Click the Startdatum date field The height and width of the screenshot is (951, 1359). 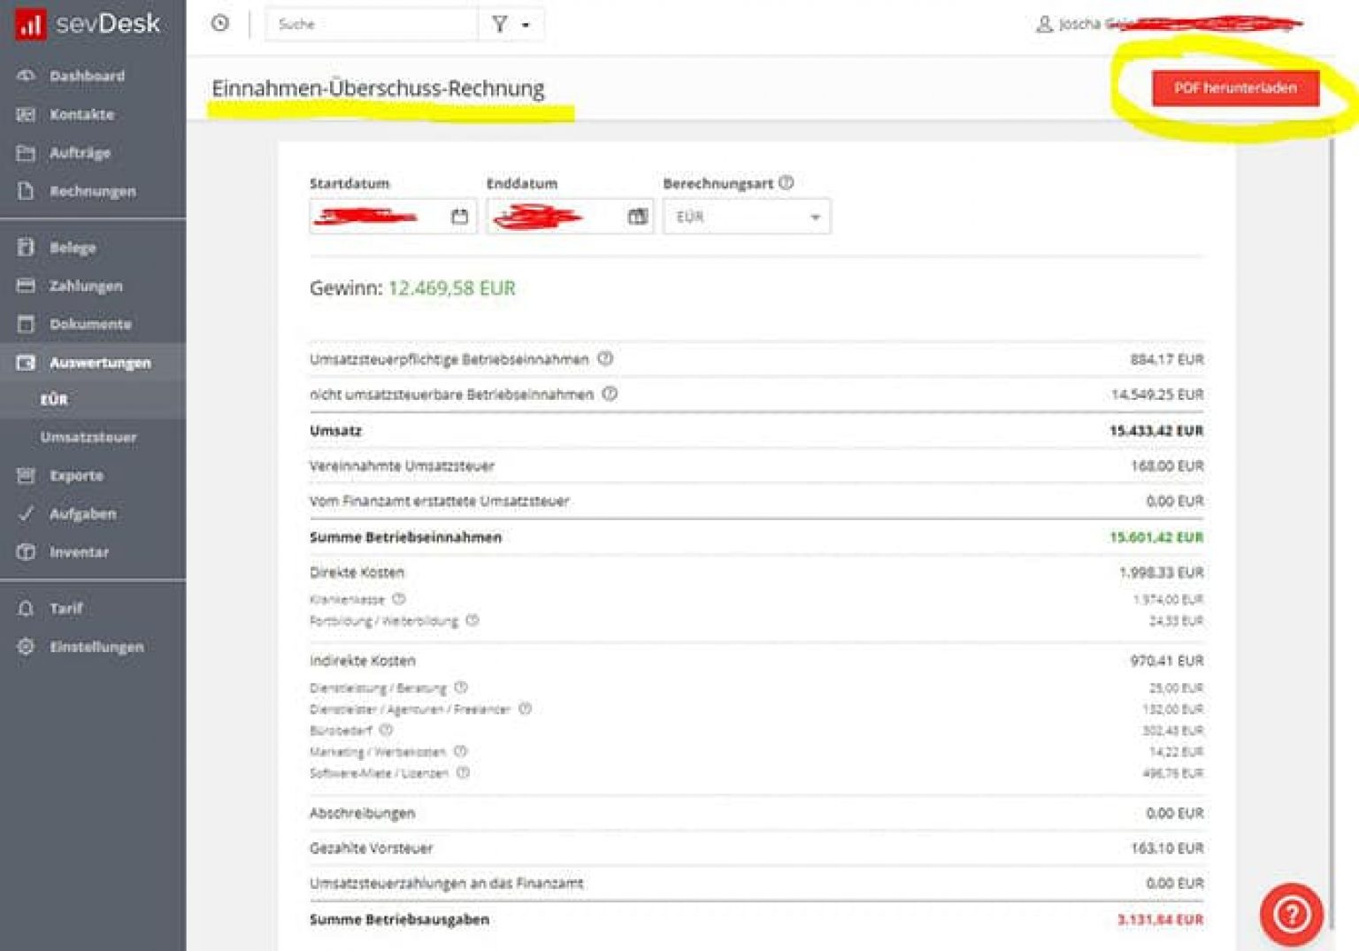(x=393, y=217)
